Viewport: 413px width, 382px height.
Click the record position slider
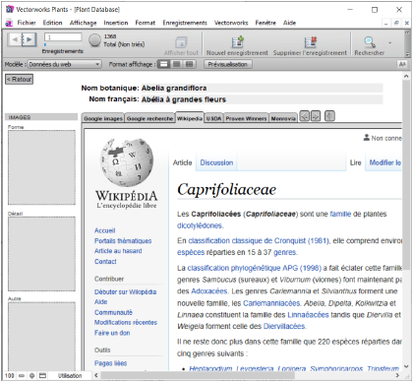pyautogui.click(x=45, y=44)
